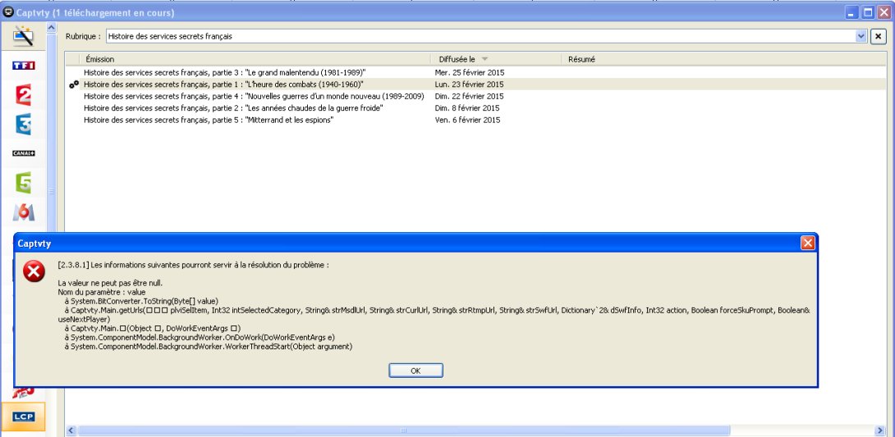Close the Captvty error dialog
Viewport: 895px width, 437px height.
807,244
